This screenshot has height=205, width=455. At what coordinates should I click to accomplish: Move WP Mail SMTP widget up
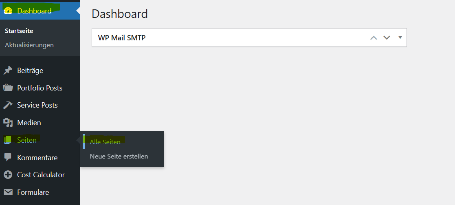(374, 38)
